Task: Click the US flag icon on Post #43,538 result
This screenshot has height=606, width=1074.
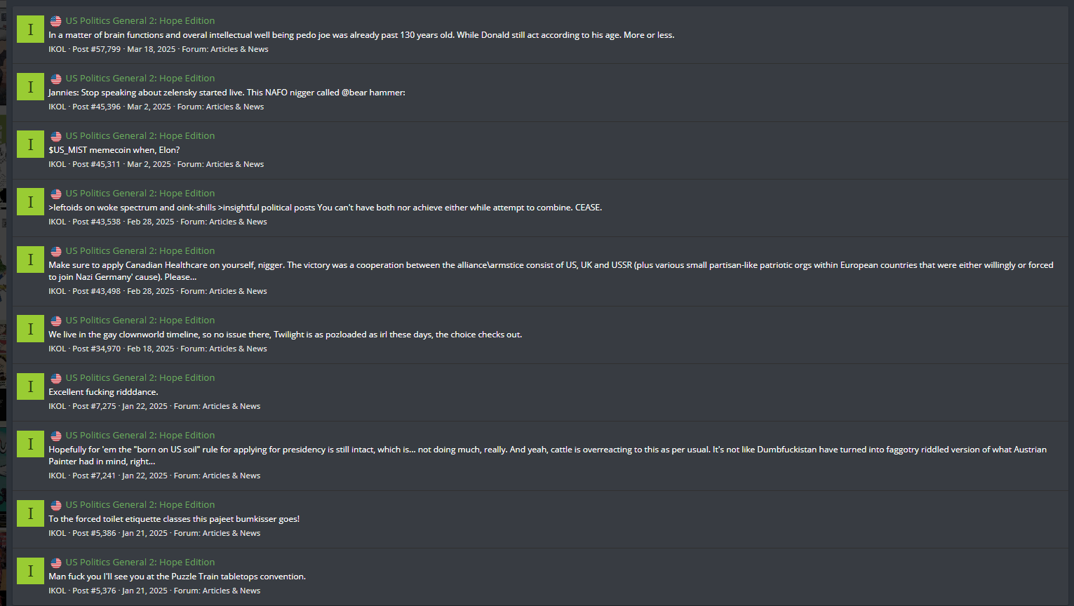Action: 55,194
